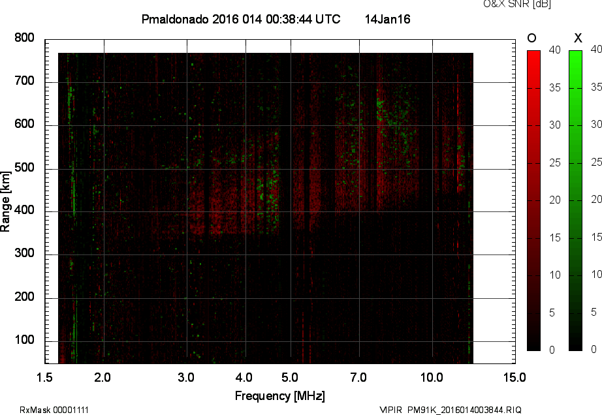
Task: Click the 10.0 frequency tick label
Action: (x=432, y=378)
